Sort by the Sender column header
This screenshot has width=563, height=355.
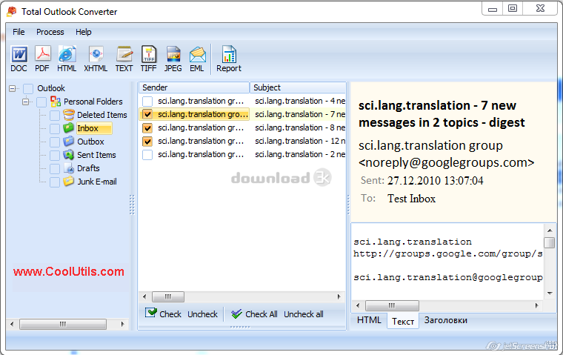tap(194, 87)
